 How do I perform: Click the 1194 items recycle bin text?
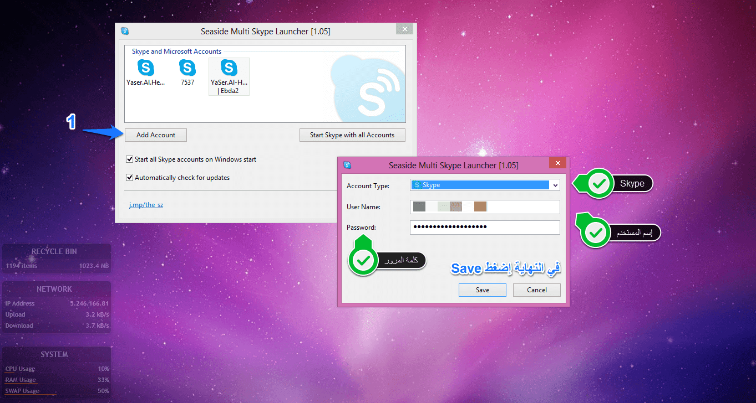(21, 266)
